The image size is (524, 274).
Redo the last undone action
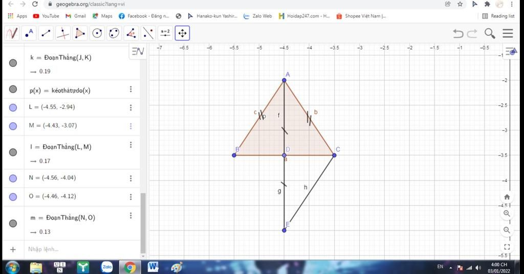[472, 33]
